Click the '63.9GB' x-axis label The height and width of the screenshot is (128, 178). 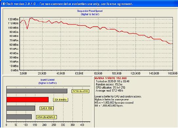(x=79, y=74)
